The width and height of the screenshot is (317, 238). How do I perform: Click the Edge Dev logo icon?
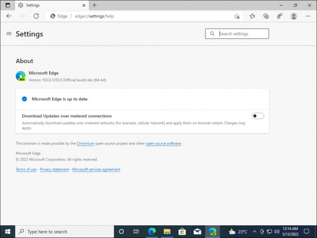[21, 76]
